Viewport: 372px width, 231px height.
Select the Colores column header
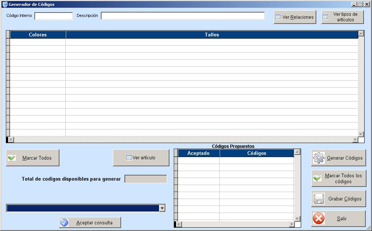[38, 35]
